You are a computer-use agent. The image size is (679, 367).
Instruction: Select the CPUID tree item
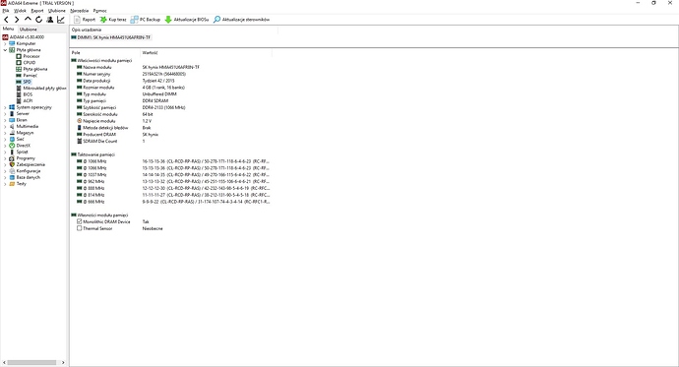tap(30, 63)
